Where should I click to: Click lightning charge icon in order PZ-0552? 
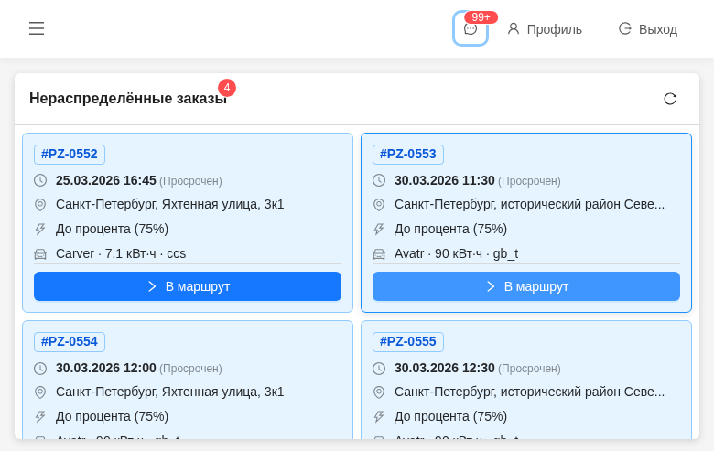(x=40, y=229)
